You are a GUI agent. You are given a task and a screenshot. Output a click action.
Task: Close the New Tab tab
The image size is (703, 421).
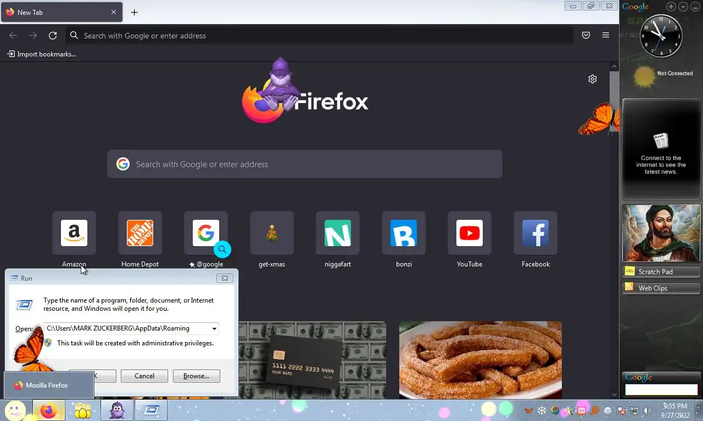(x=114, y=12)
